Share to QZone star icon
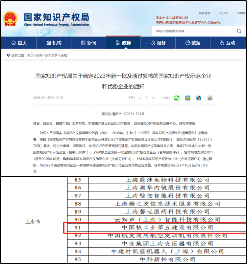This screenshot has height=264, width=247. [188, 98]
